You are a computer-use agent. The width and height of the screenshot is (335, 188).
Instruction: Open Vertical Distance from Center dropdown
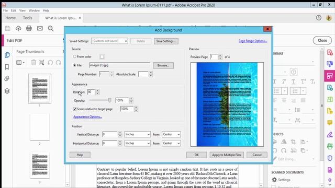pyautogui.click(x=171, y=134)
